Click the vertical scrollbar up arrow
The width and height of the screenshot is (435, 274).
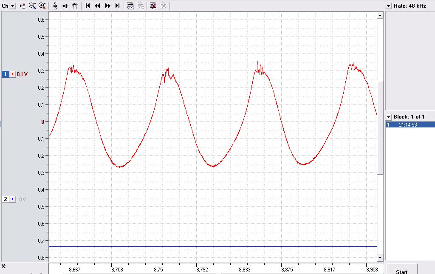[380, 15]
